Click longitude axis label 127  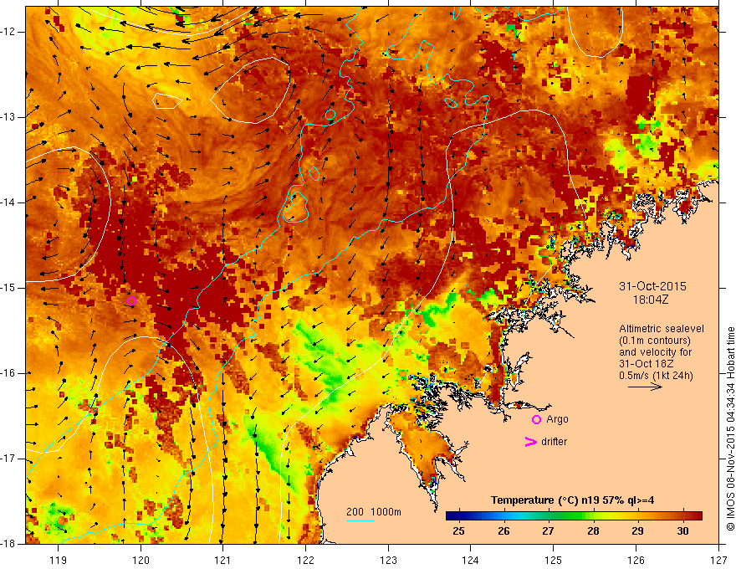(x=718, y=560)
